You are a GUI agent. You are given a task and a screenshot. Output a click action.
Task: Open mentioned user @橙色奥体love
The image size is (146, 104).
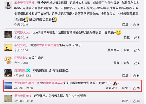(53, 83)
